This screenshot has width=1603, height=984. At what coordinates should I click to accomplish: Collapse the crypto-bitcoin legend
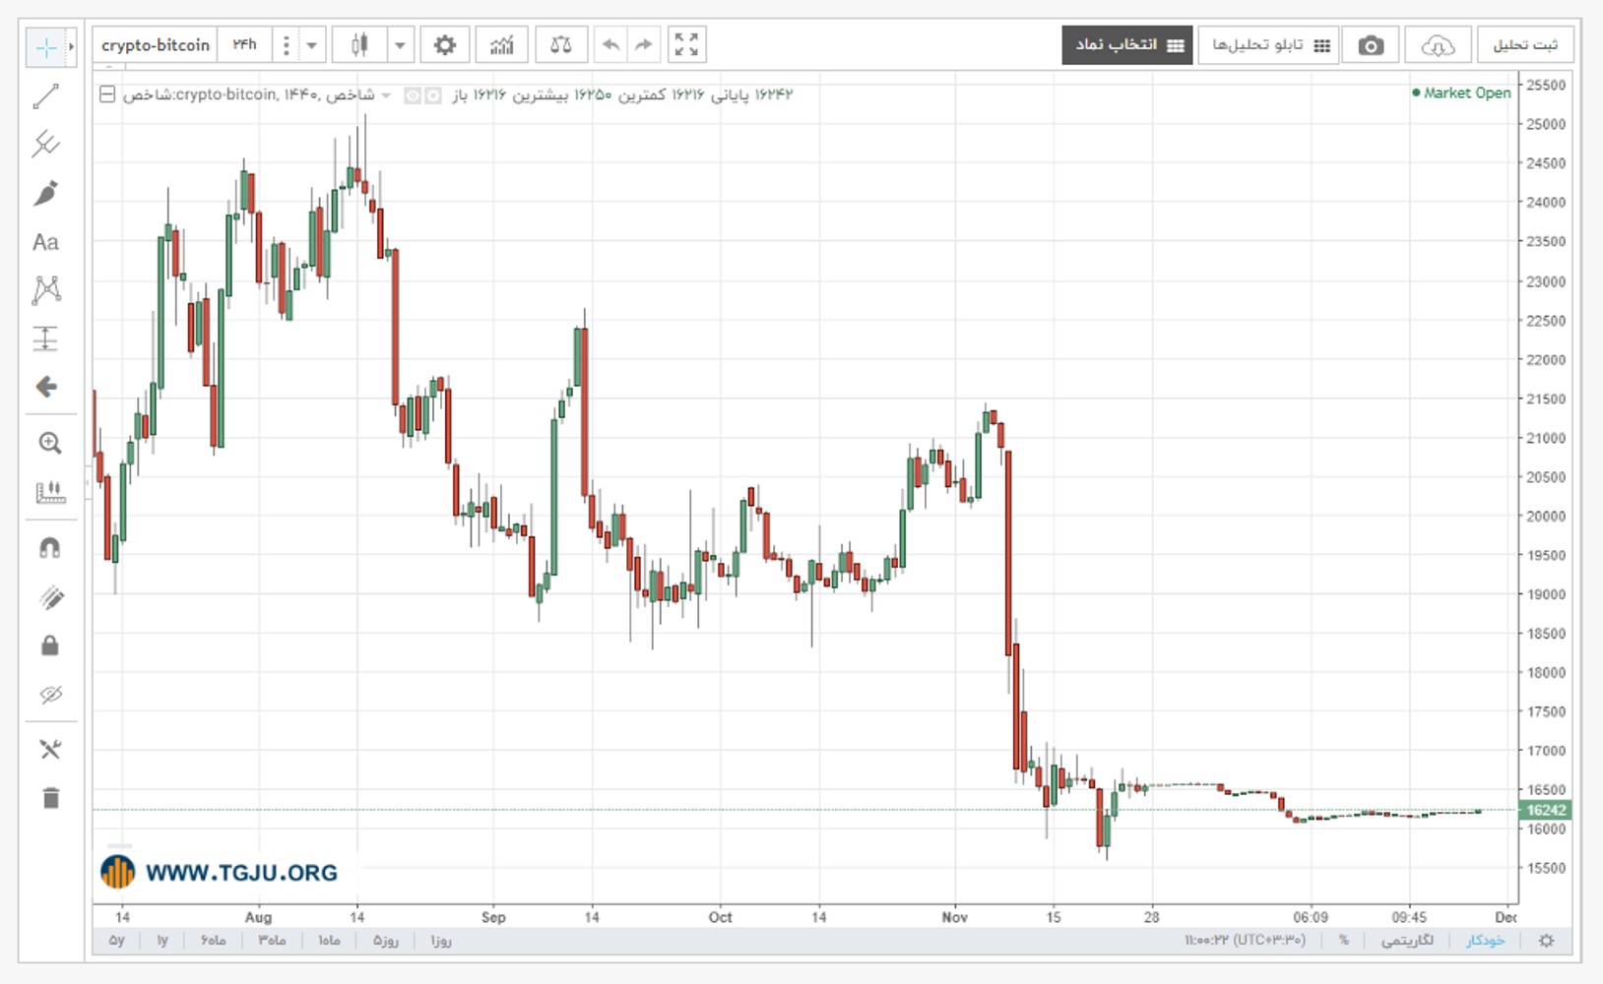[x=107, y=94]
